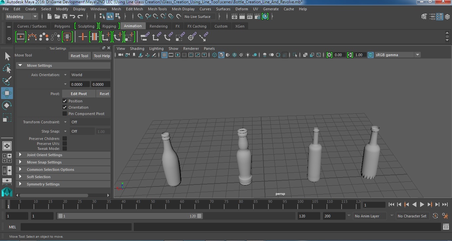The height and width of the screenshot is (241, 452).
Task: Expand the Joint Orient Settings section
Action: (63, 155)
